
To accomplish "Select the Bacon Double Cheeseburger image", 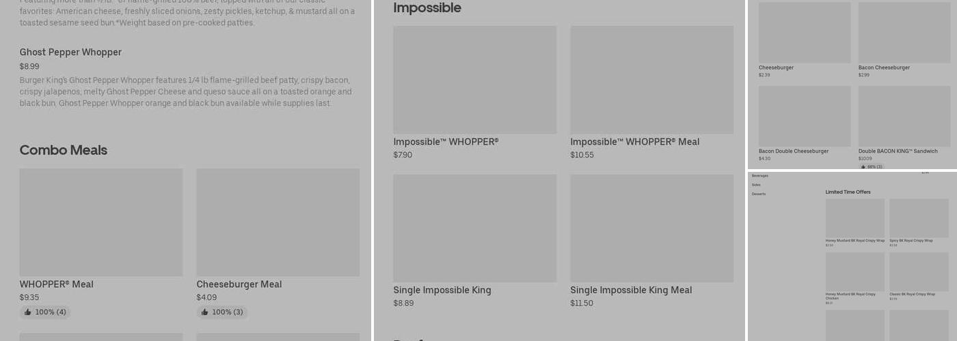I will pos(805,116).
